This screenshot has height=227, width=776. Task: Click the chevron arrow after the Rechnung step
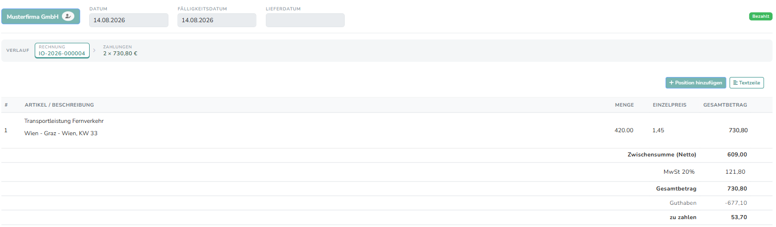pyautogui.click(x=94, y=50)
